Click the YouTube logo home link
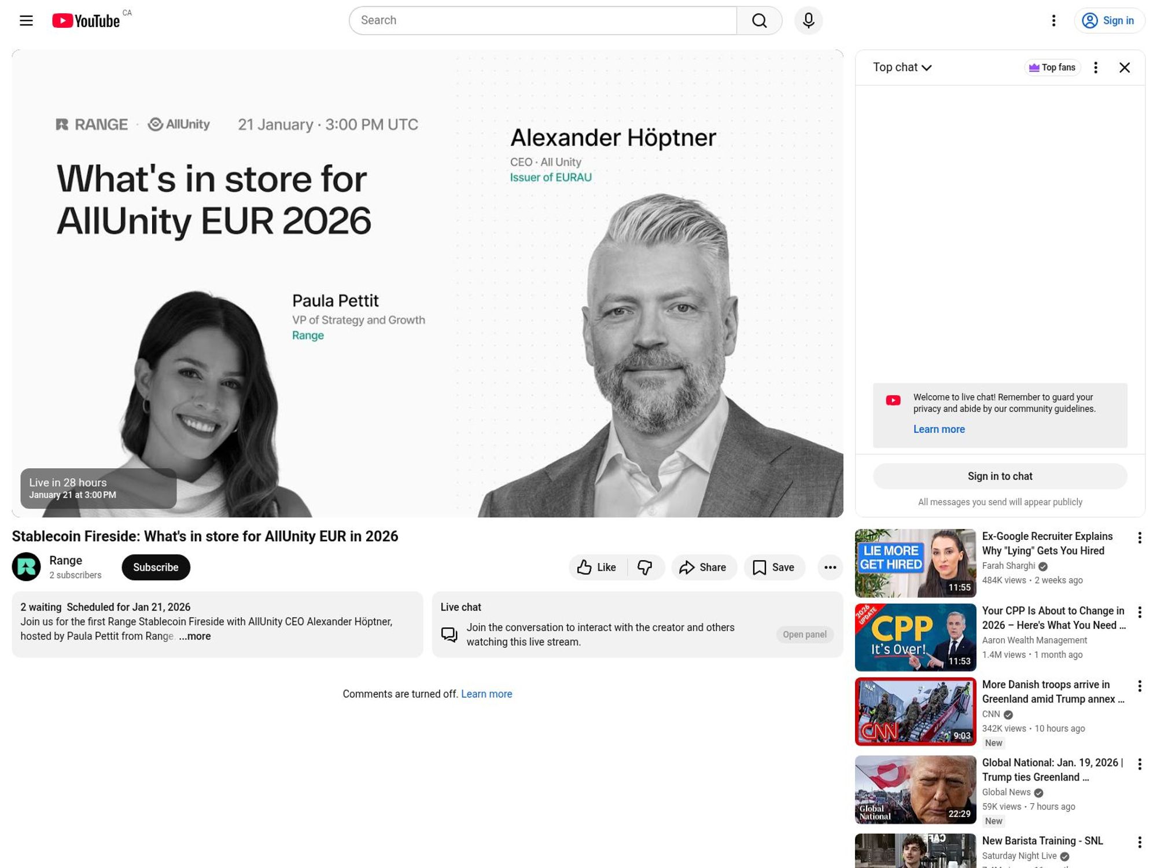 (87, 21)
